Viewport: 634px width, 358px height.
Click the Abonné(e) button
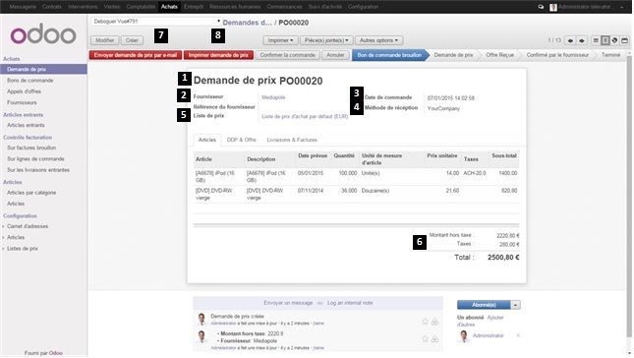click(x=484, y=305)
